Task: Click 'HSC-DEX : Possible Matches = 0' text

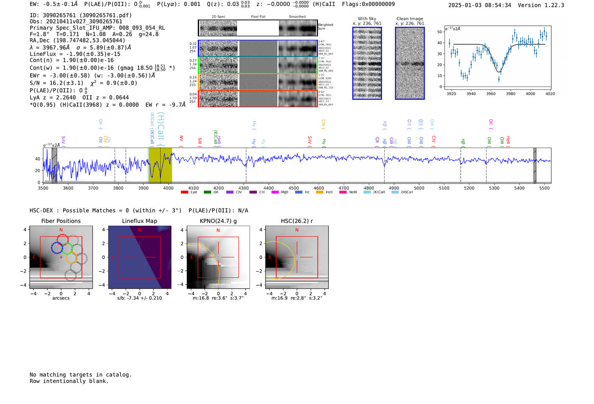Action: [x=79, y=211]
